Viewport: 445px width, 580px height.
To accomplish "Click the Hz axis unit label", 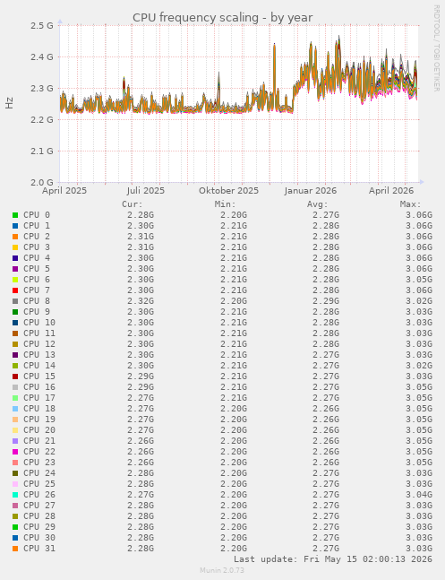I will [x=10, y=103].
